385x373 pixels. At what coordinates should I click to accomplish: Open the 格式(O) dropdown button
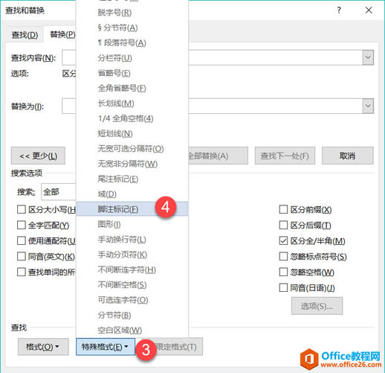pyautogui.click(x=43, y=347)
